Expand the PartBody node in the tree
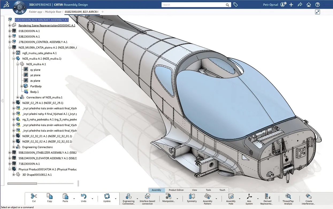The width and height of the screenshot is (333, 209). click(22, 86)
